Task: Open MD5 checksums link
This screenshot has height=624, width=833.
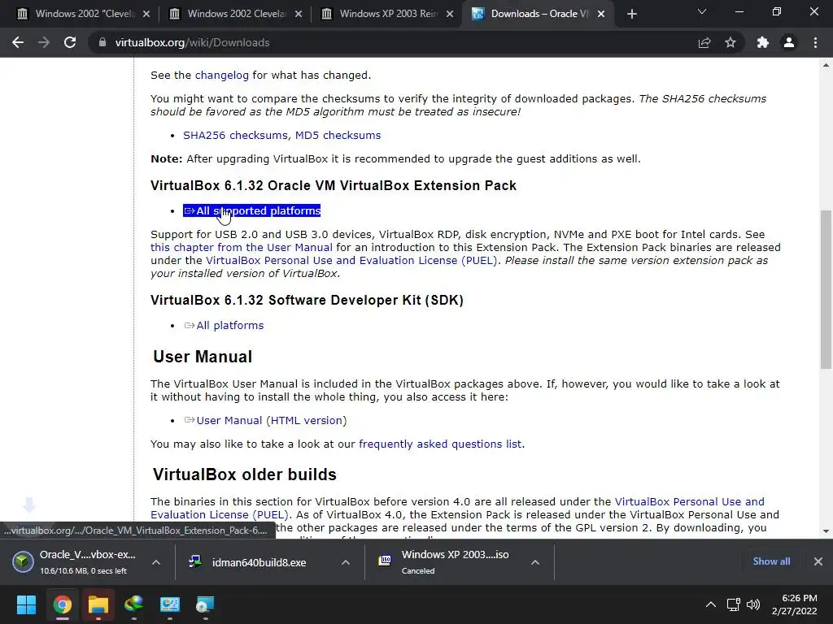Action: click(x=338, y=136)
